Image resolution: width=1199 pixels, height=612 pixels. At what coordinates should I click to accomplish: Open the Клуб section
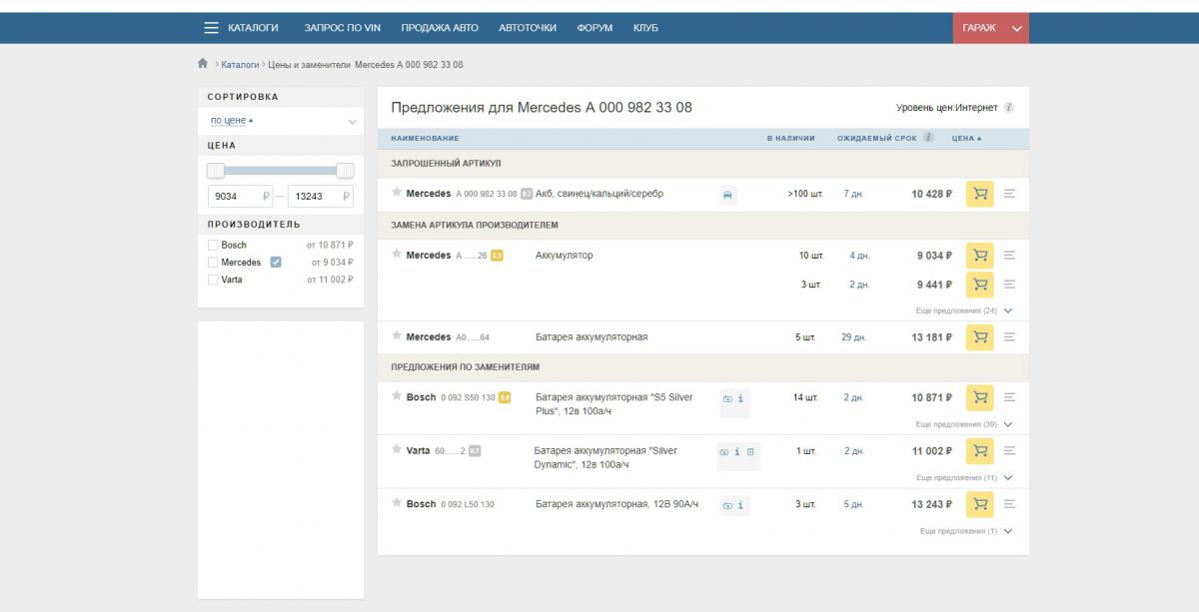point(645,28)
